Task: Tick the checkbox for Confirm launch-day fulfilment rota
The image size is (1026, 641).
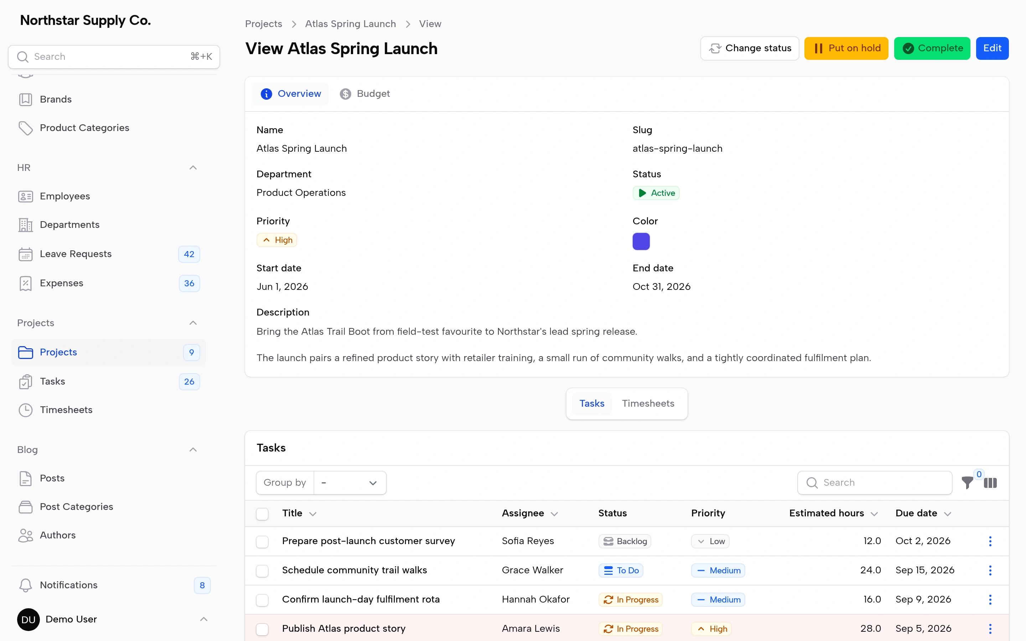Action: pos(262,600)
